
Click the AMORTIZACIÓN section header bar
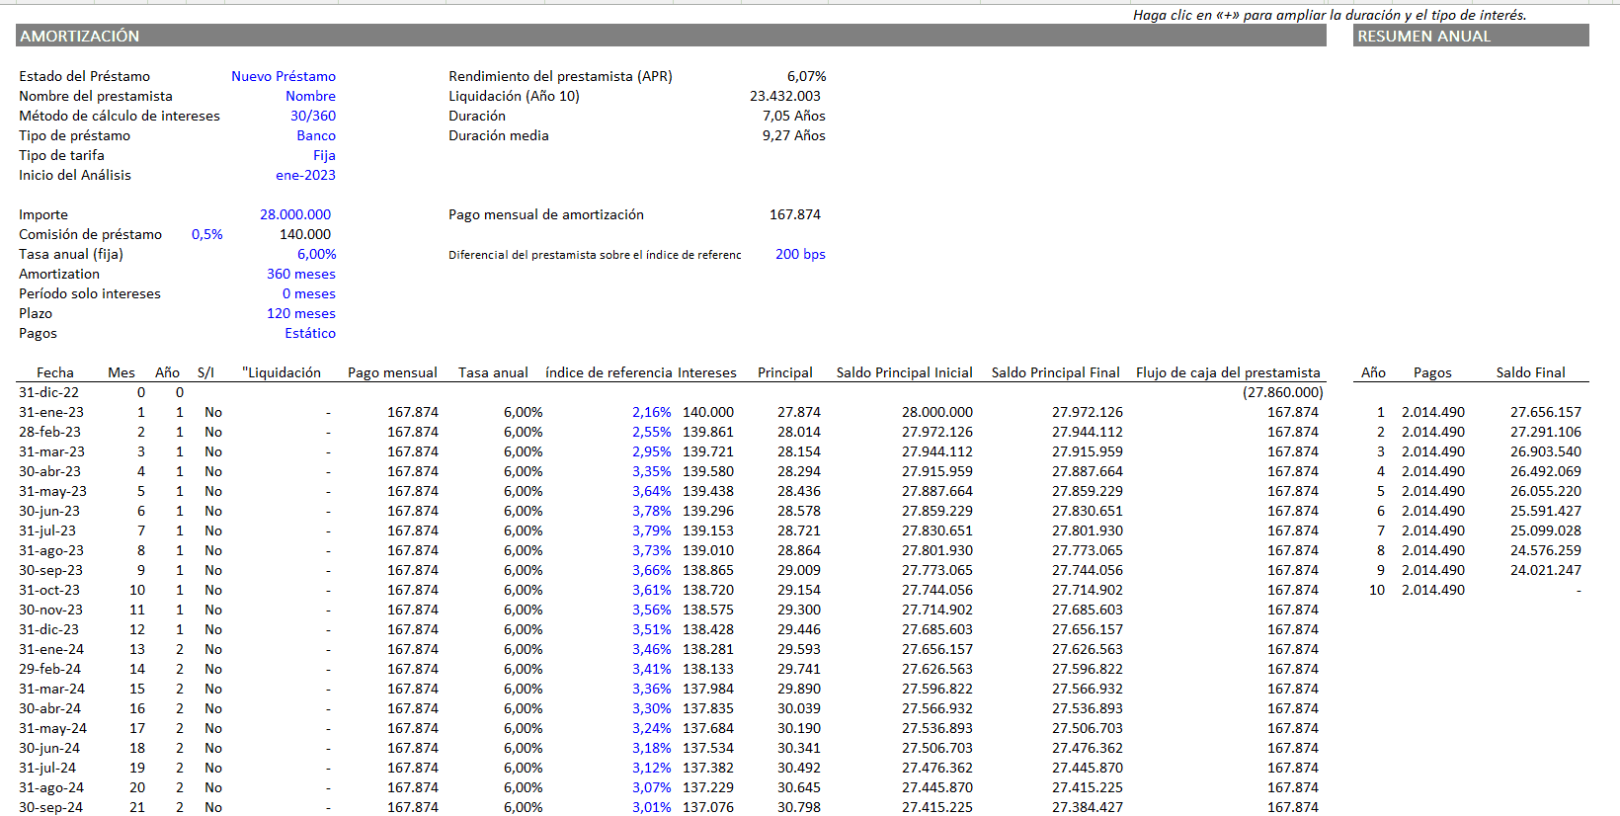pyautogui.click(x=670, y=36)
